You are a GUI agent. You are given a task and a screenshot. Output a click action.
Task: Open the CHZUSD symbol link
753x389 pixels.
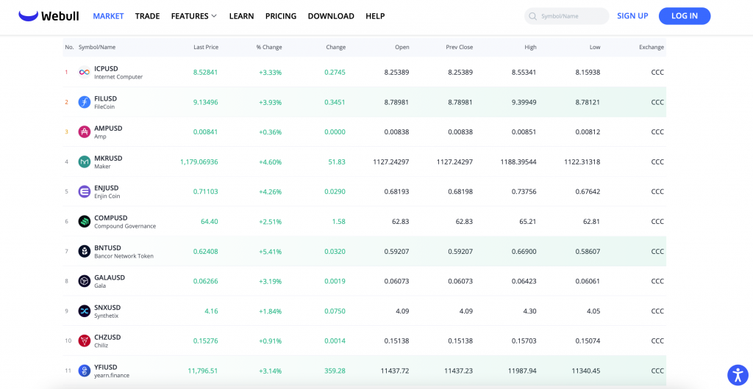(x=107, y=337)
